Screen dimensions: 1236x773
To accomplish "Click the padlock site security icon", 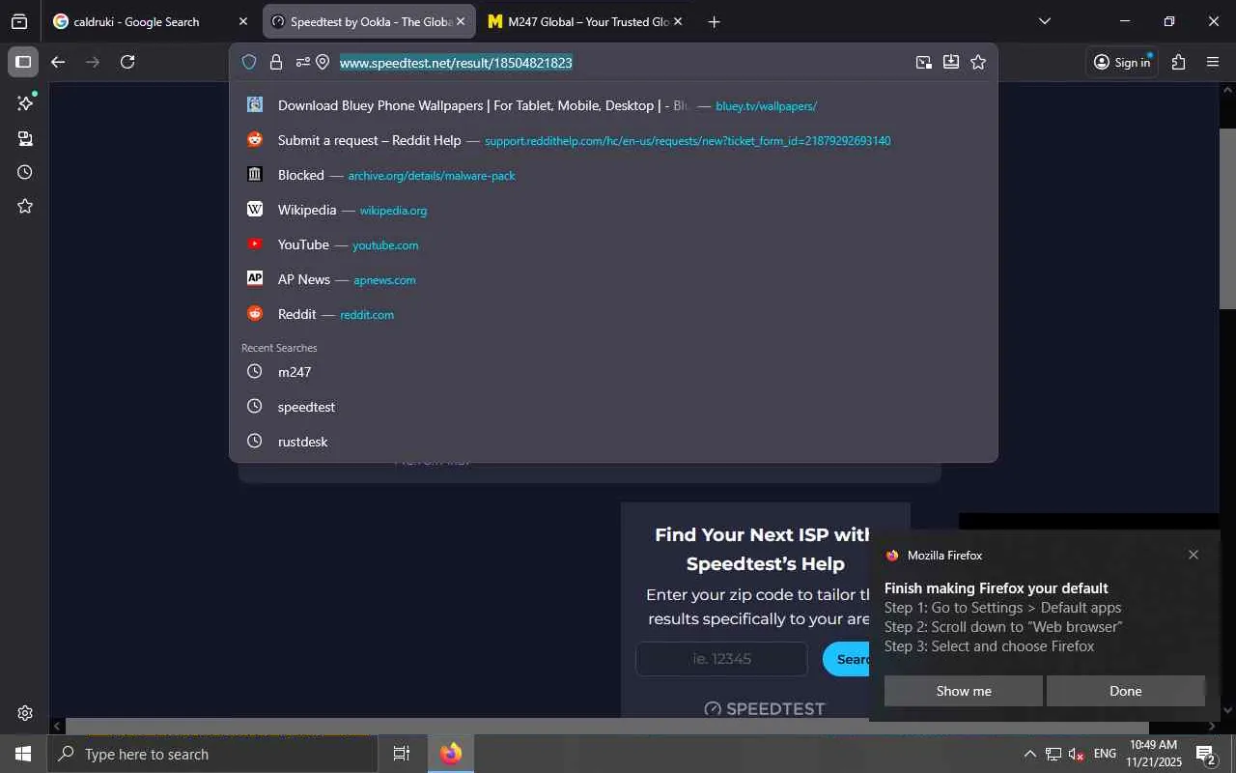I will (x=276, y=62).
